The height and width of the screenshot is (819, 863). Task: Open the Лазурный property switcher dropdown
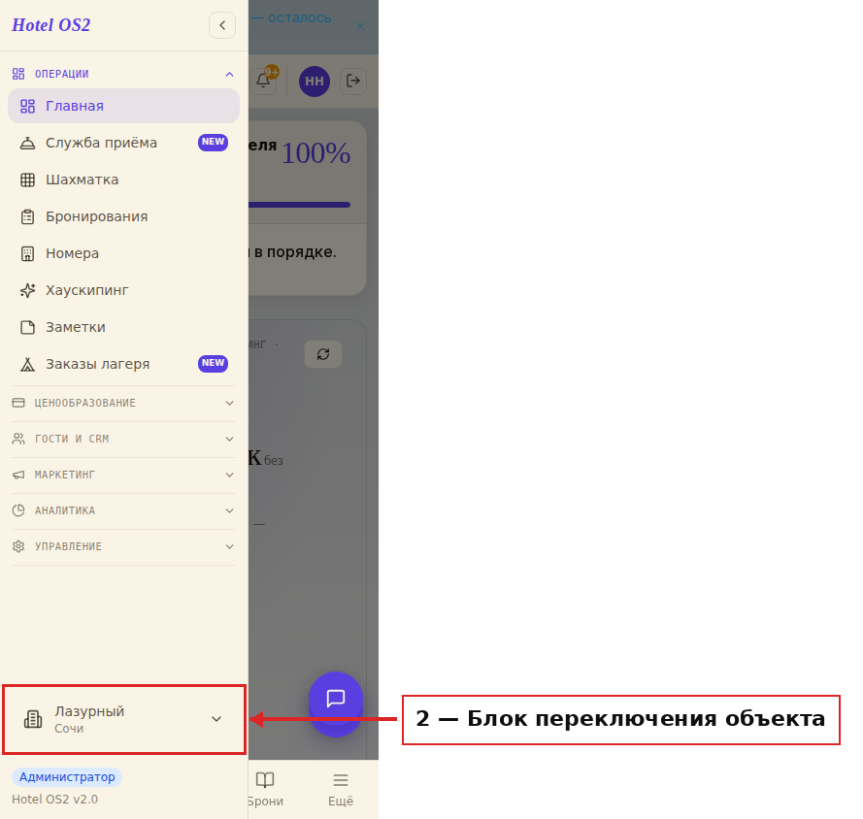(x=124, y=719)
